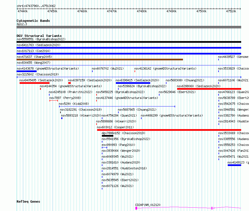Click the nsv3182291 (Chaisson2019) label
Screen dimensions: 249x211
tap(81, 110)
